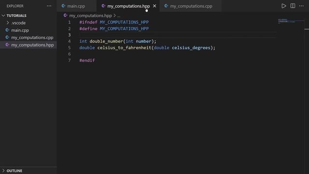Screen dimensions: 309x174
Task: Click the celsius_degrees parameter
Action: point(191,48)
